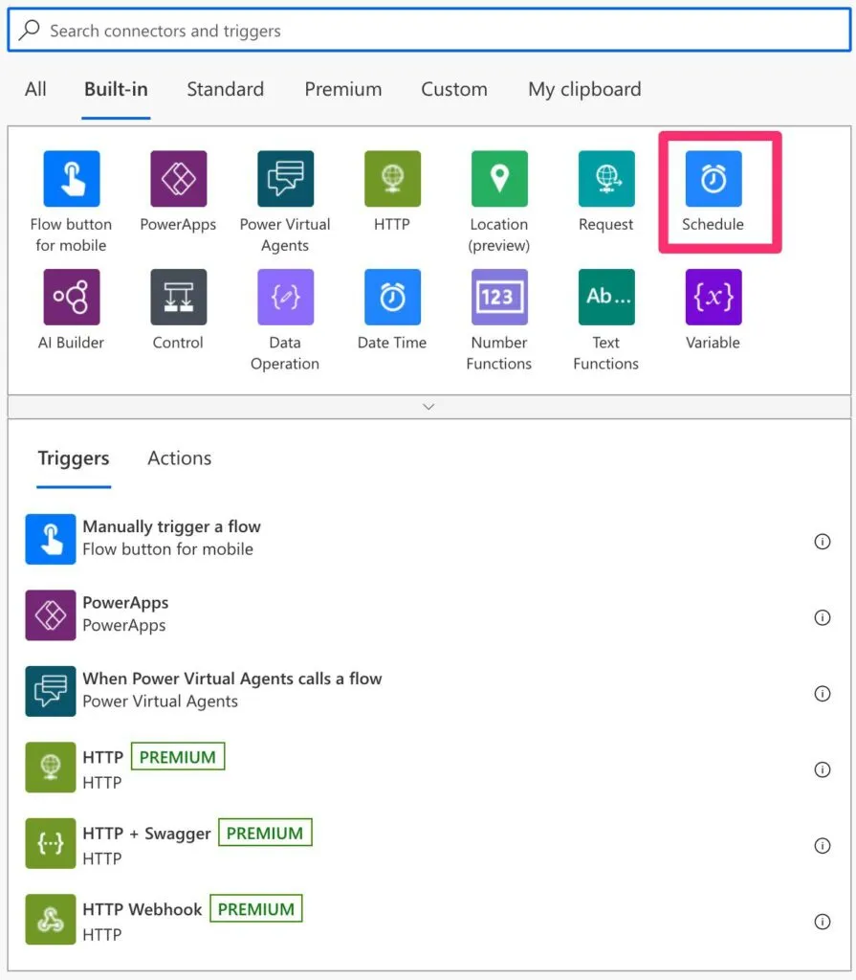856x980 pixels.
Task: Switch to the Premium tab
Action: [342, 89]
